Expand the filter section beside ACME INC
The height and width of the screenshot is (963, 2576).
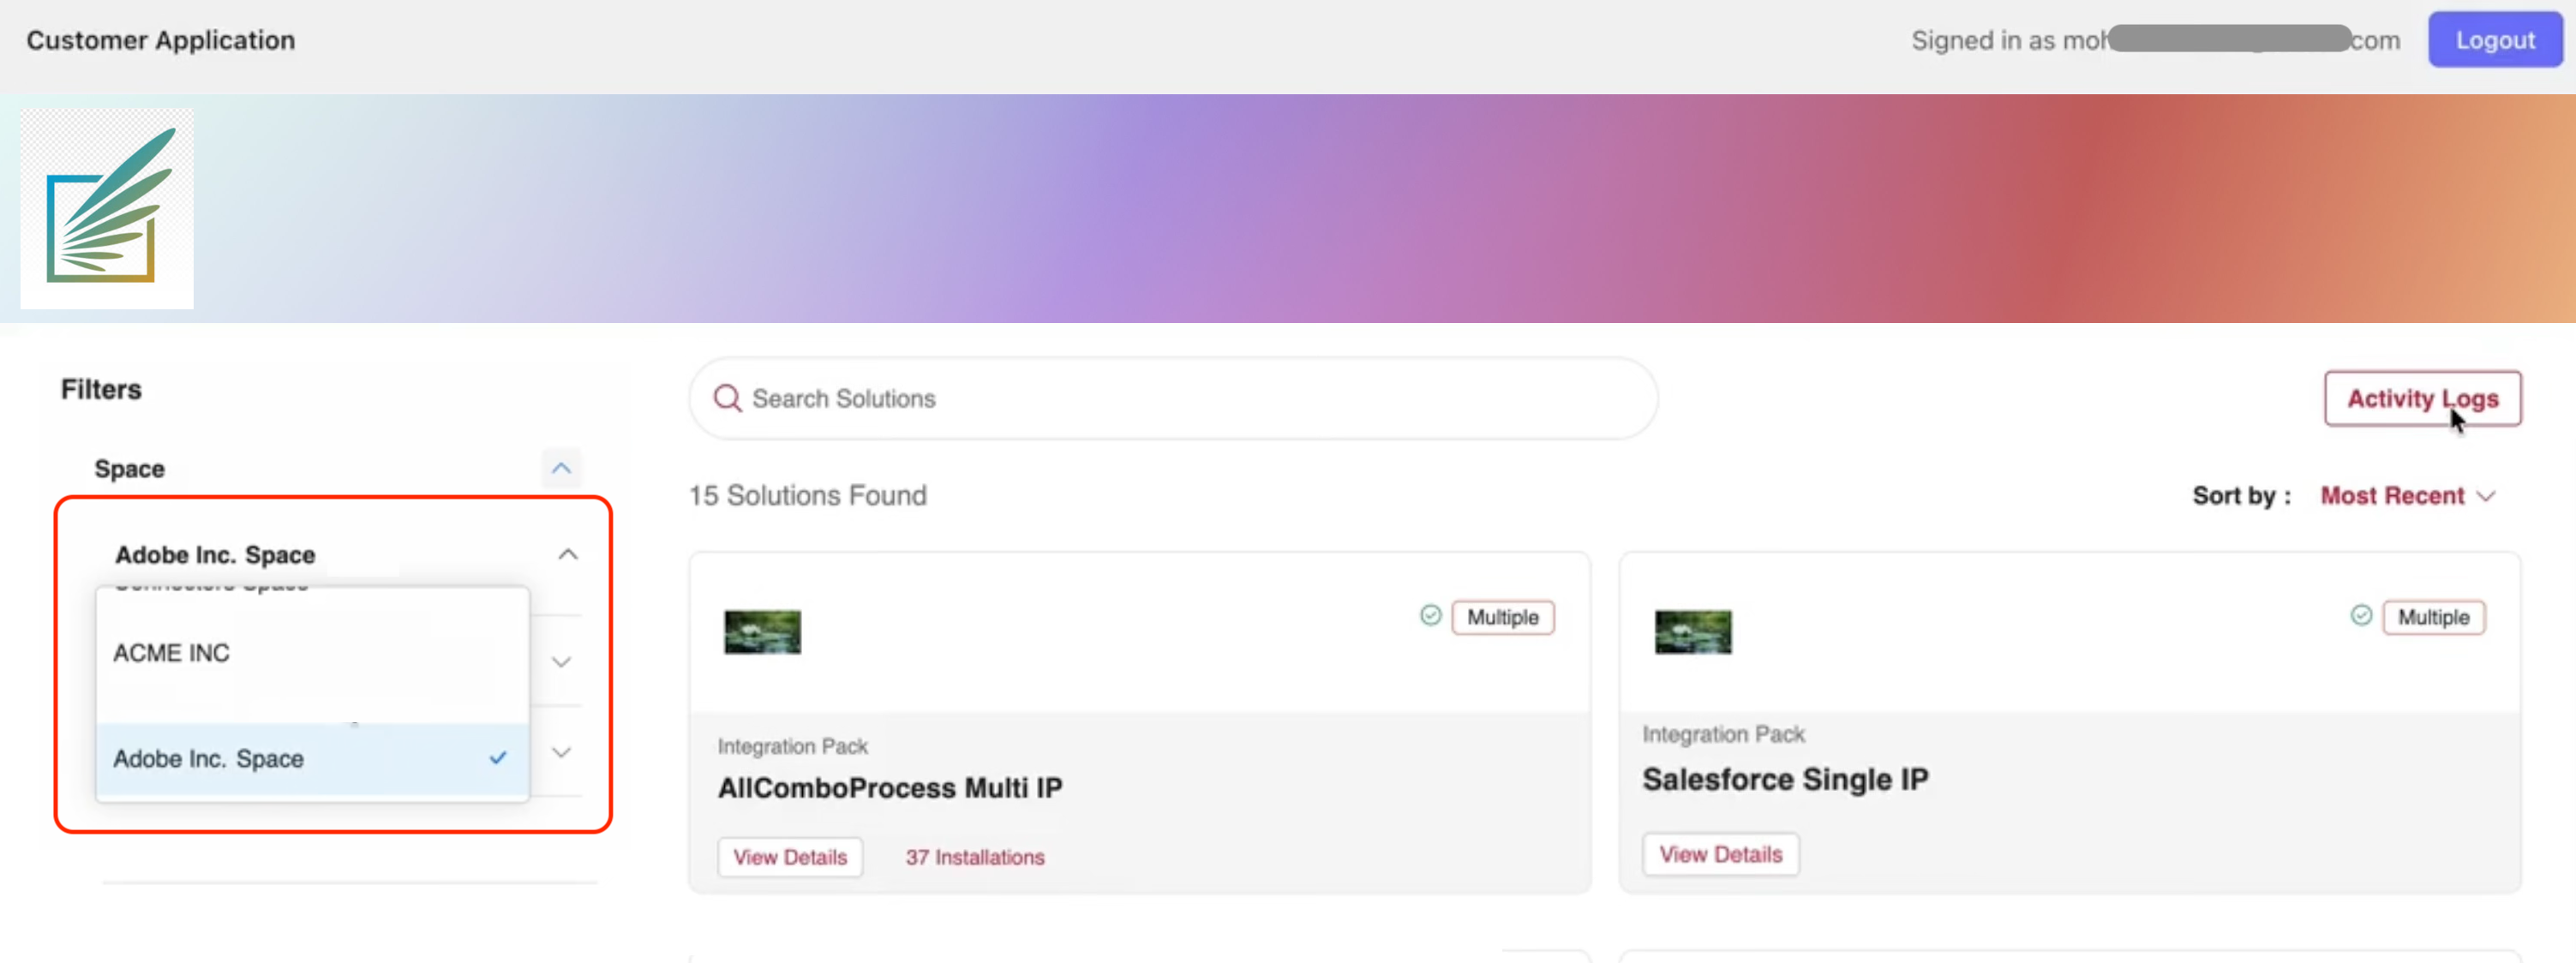coord(561,662)
